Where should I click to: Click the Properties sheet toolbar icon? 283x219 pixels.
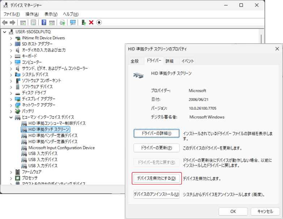coord(33,22)
